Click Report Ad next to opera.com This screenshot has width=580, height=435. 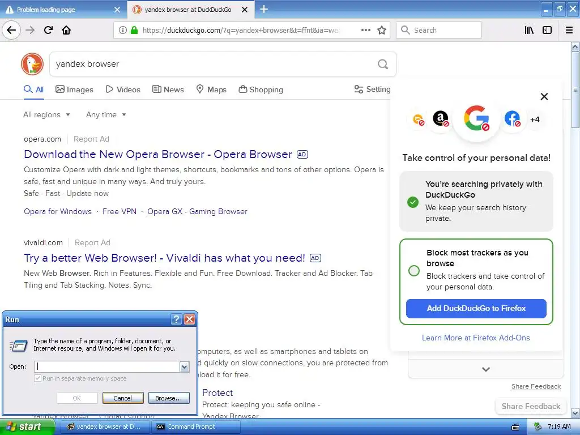(x=91, y=139)
